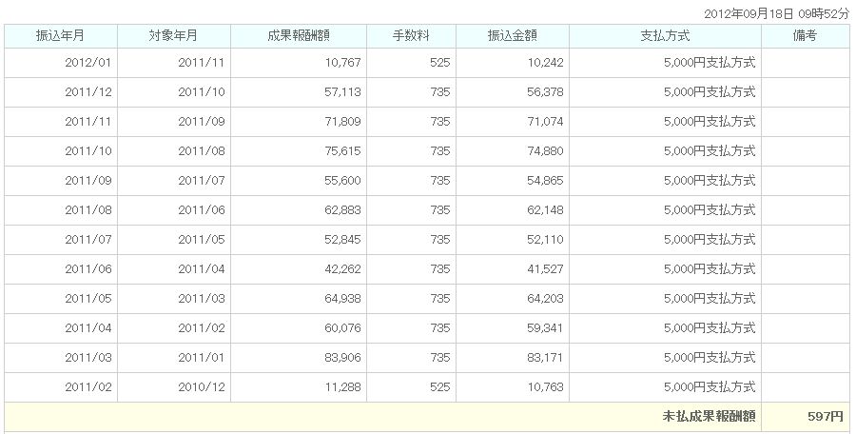856x434 pixels.
Task: Click the 支払方式 column header
Action: 665,36
